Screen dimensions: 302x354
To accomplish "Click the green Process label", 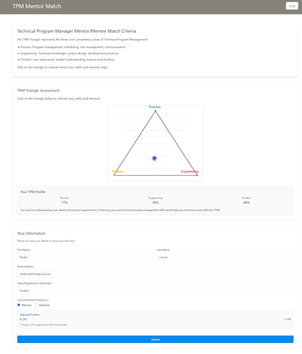I will (x=155, y=107).
